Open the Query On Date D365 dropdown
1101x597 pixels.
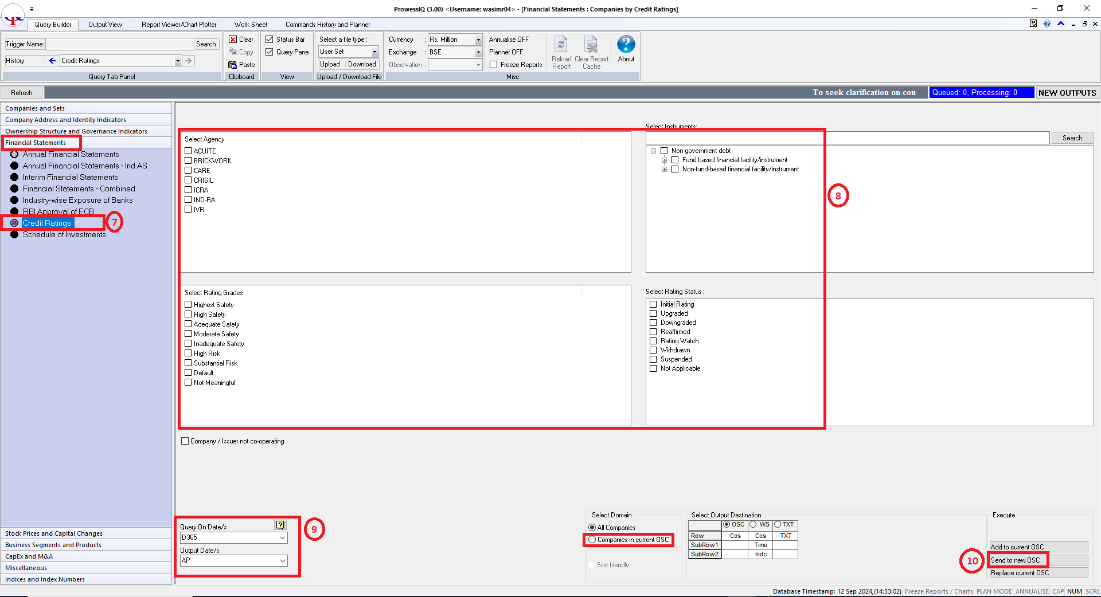pos(283,537)
